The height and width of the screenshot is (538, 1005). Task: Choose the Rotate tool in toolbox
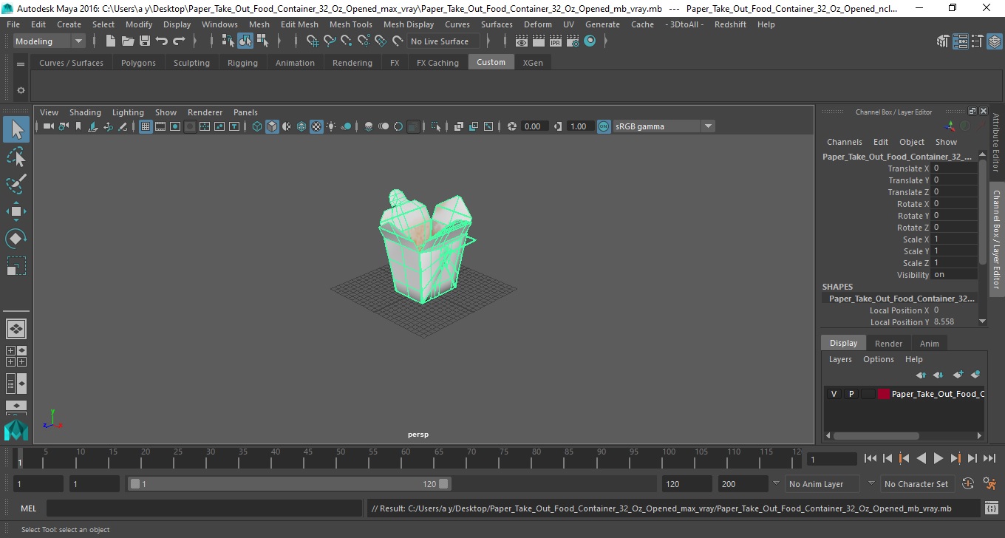(x=16, y=239)
